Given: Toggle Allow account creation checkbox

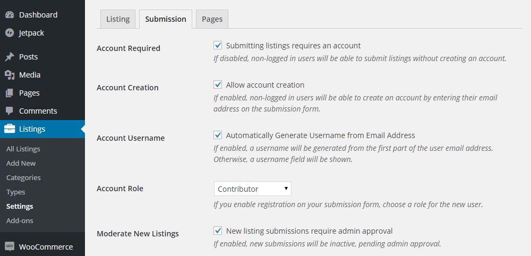Looking at the screenshot, I should [218, 84].
